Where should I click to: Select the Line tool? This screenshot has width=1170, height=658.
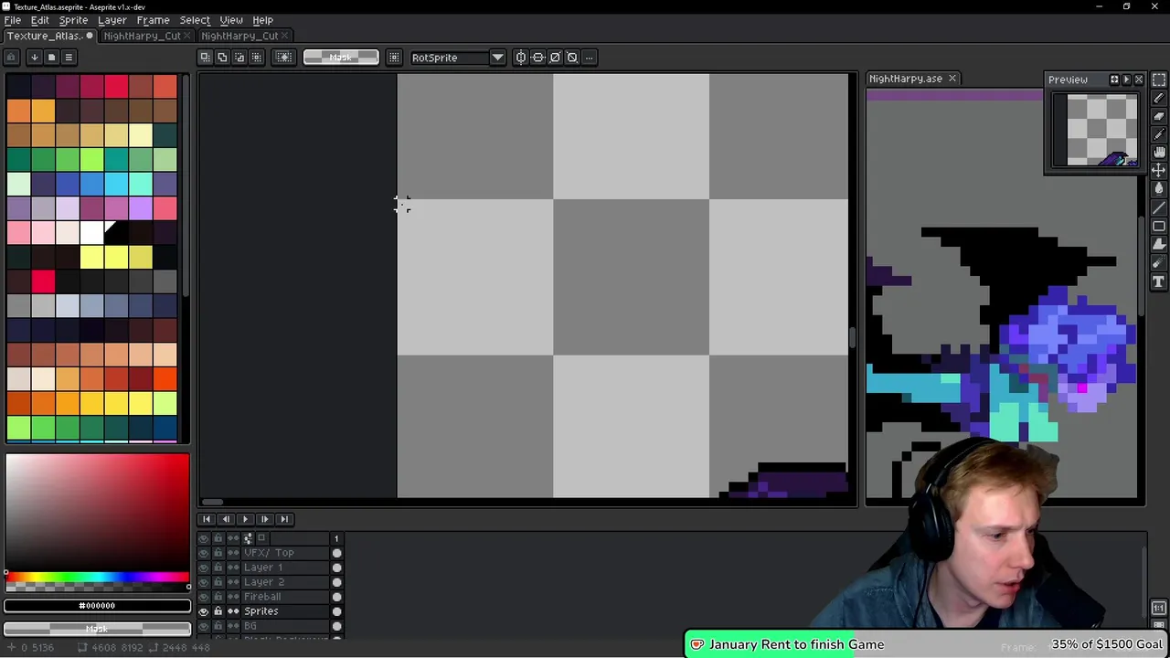(x=1159, y=208)
